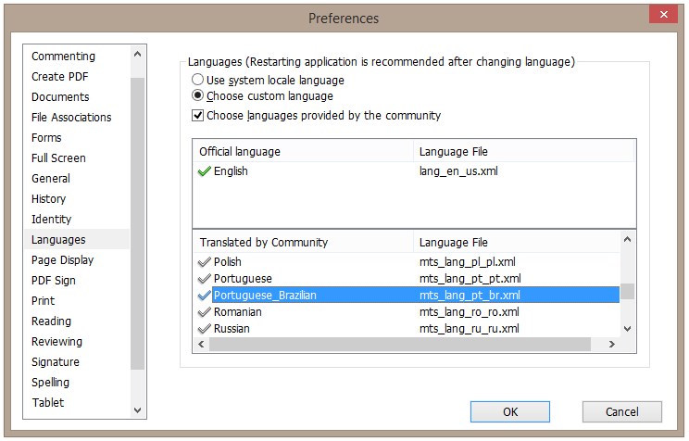Uncheck Choose languages provided by the community
Viewport: 689px width, 441px height.
[198, 116]
